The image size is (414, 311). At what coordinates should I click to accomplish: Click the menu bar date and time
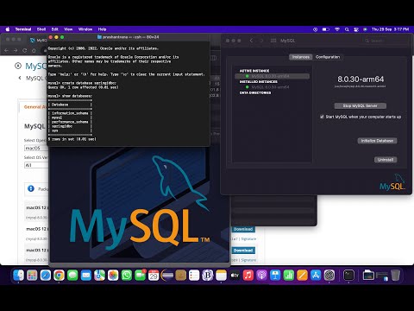[390, 29]
